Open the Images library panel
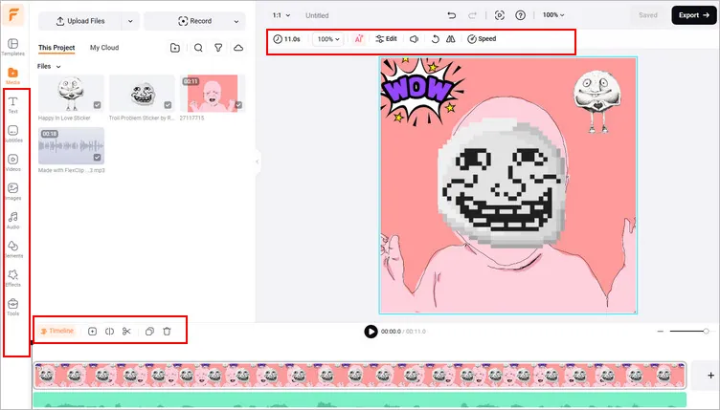Image resolution: width=720 pixels, height=410 pixels. tap(12, 191)
